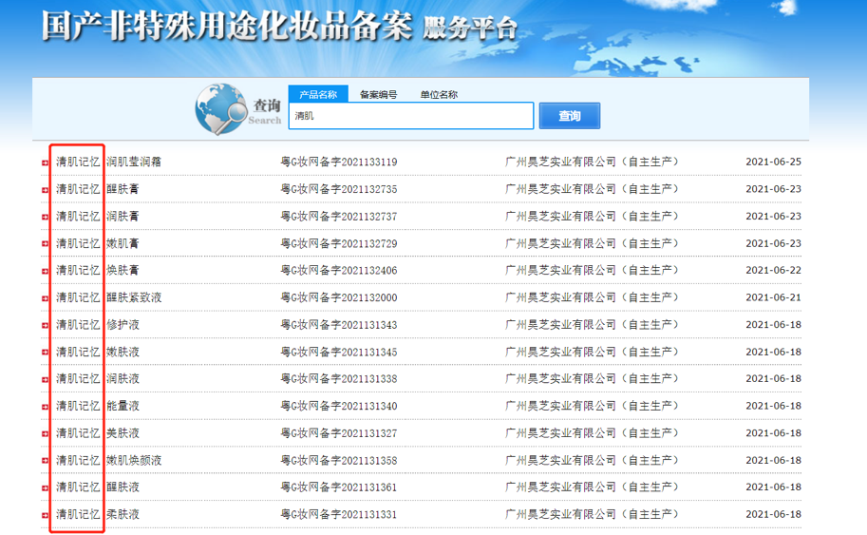
Task: Click record number 粤G妆网备字2021133119
Action: 338,162
